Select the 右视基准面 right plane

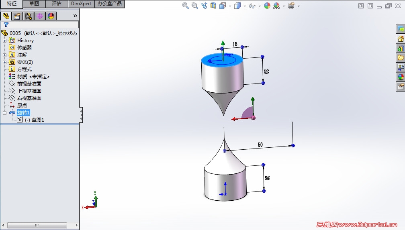tap(29, 98)
